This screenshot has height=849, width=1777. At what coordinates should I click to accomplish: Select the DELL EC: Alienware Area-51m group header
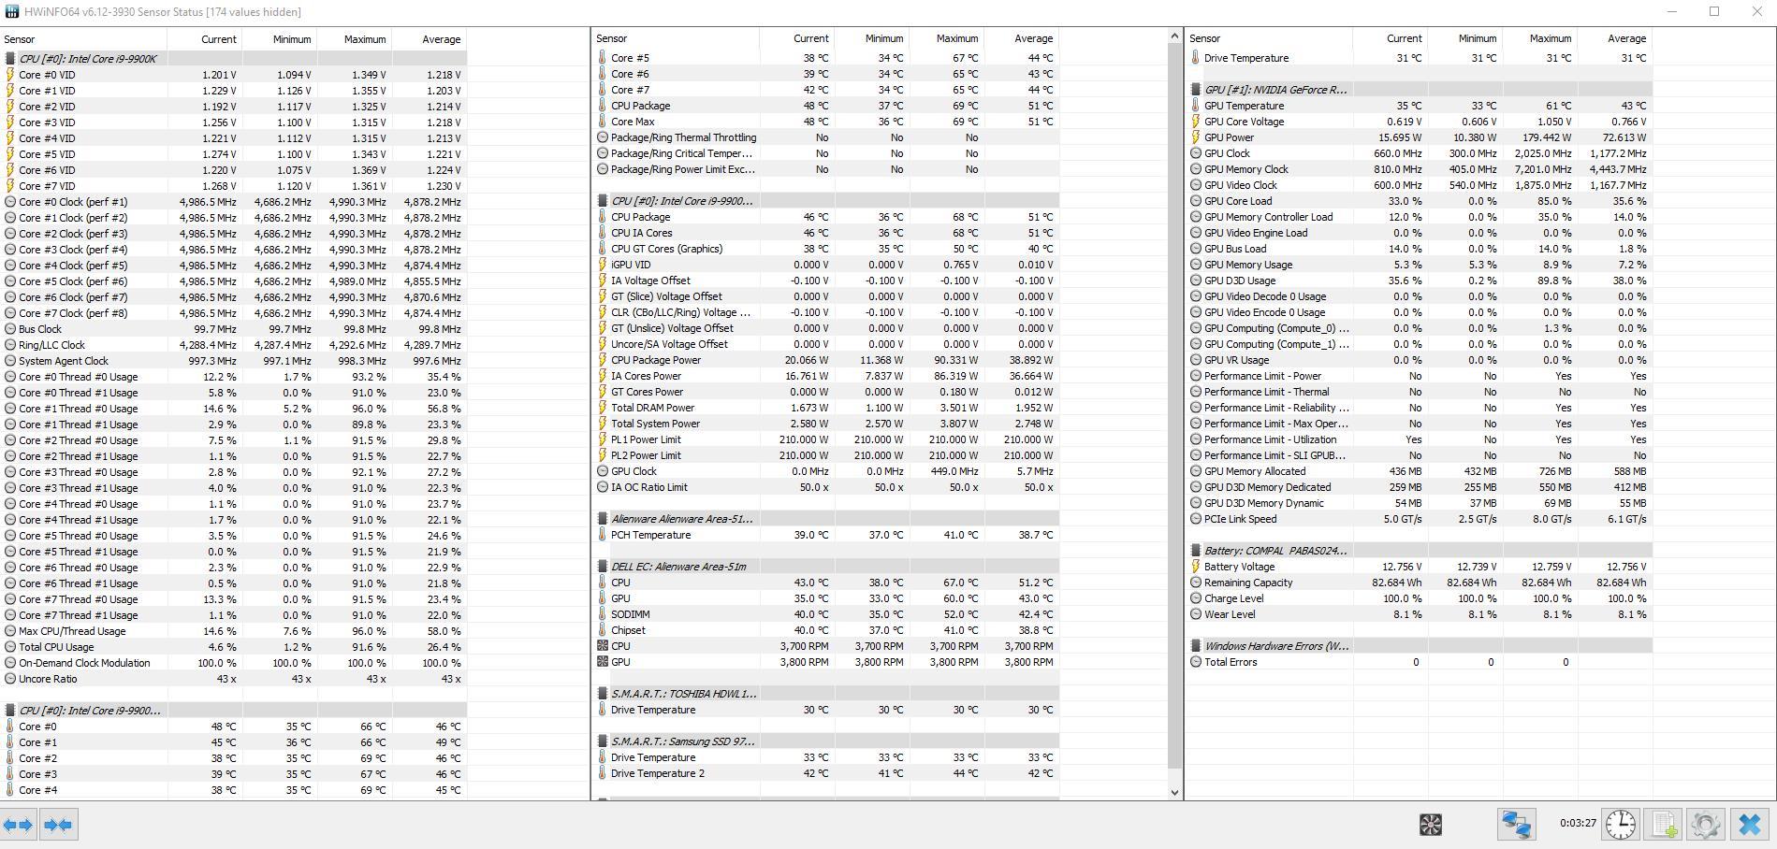[677, 567]
